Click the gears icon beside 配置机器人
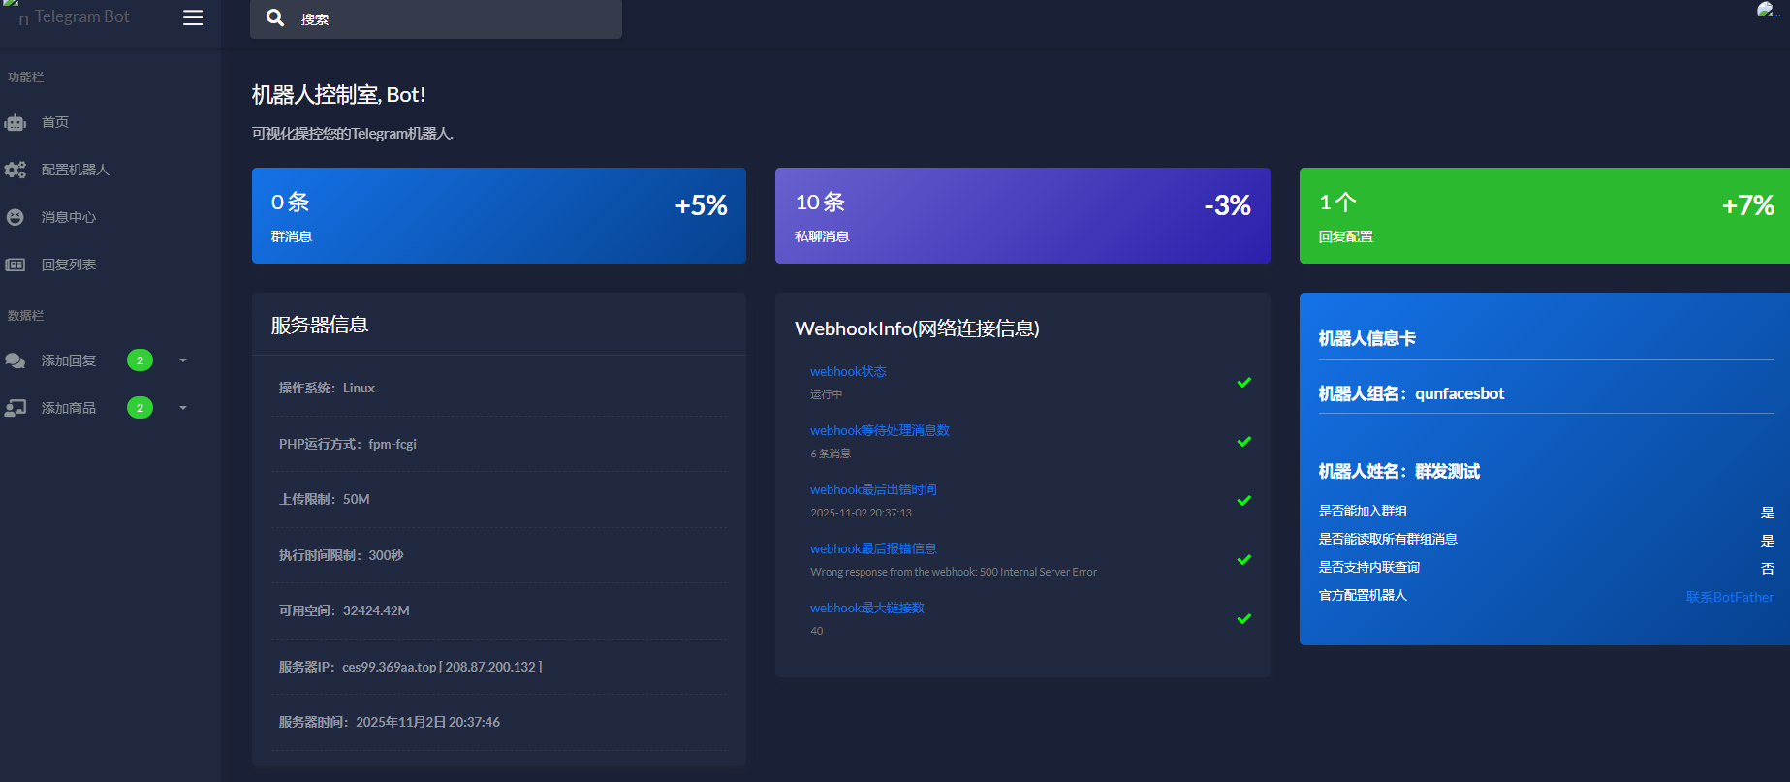1790x782 pixels. [16, 170]
